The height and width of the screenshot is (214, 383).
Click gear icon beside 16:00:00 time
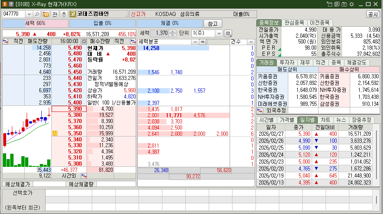pyautogui.click(x=84, y=41)
